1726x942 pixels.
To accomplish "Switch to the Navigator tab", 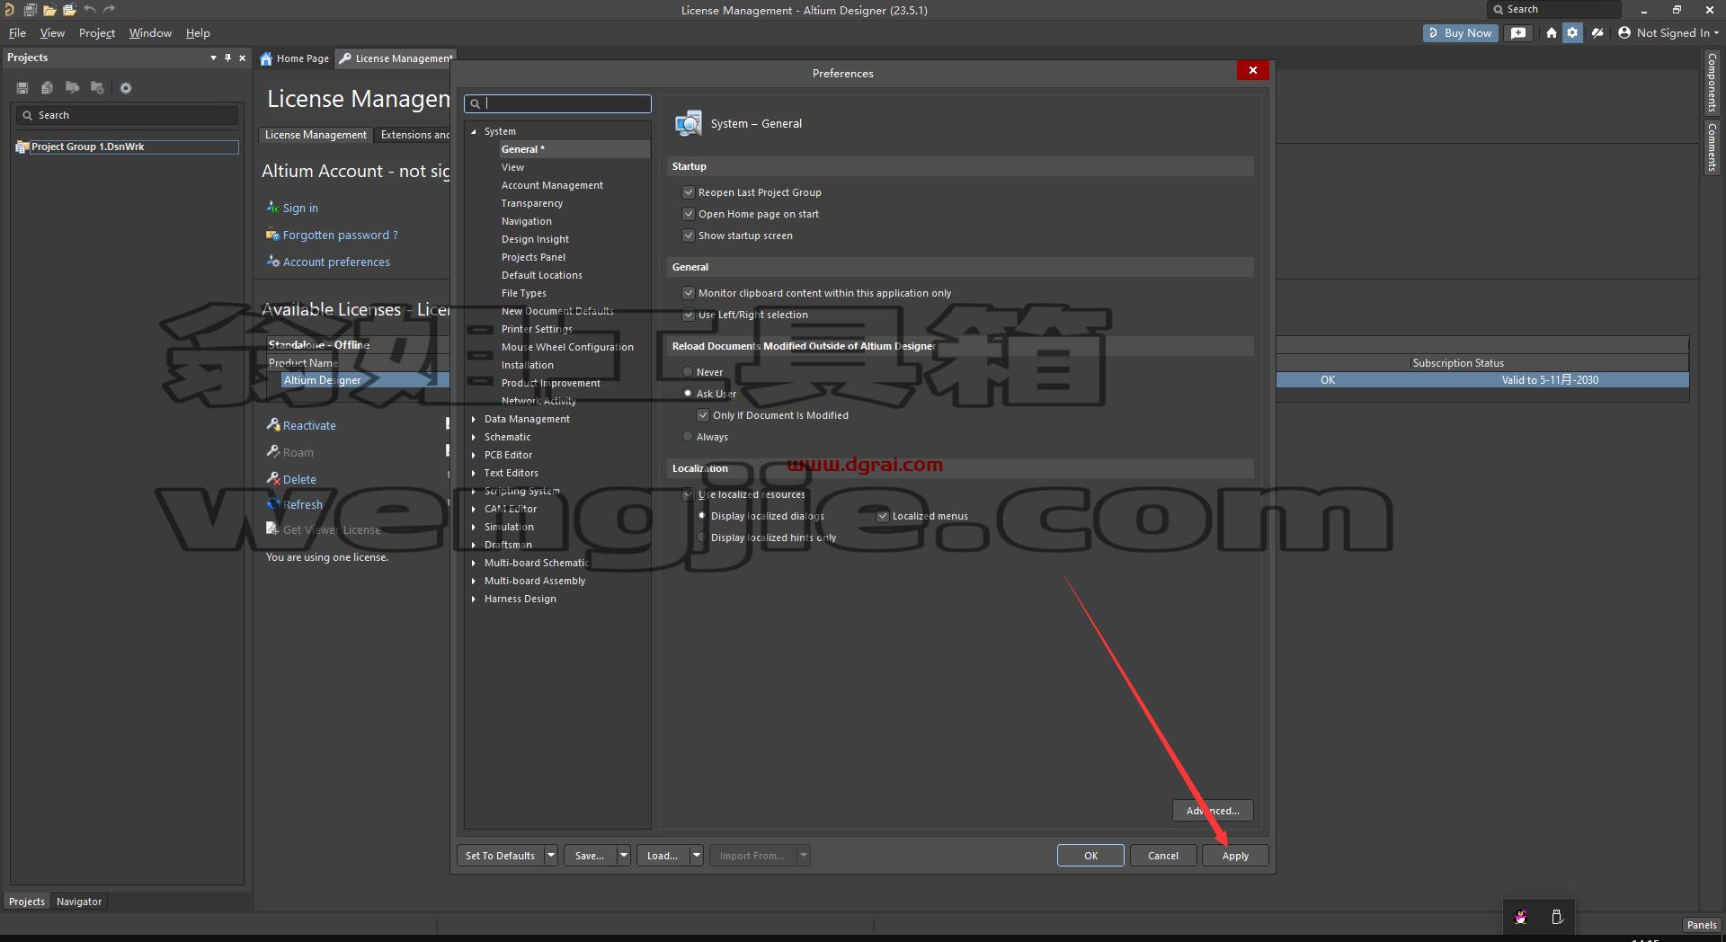I will coord(79,902).
